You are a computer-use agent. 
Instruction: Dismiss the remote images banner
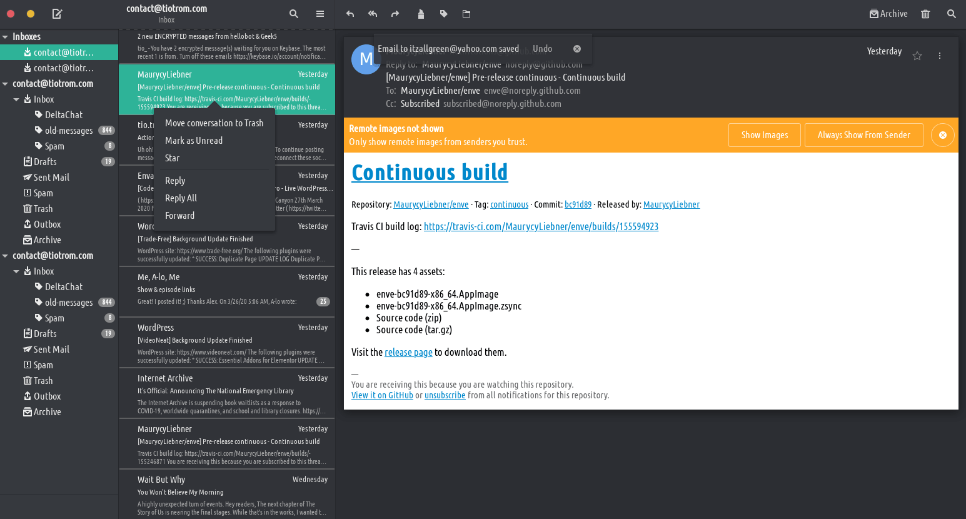pyautogui.click(x=942, y=135)
